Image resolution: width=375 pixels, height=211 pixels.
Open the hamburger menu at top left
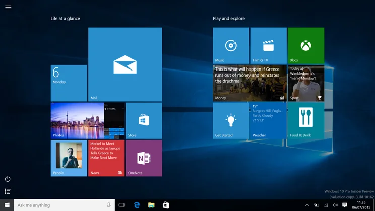pyautogui.click(x=8, y=7)
